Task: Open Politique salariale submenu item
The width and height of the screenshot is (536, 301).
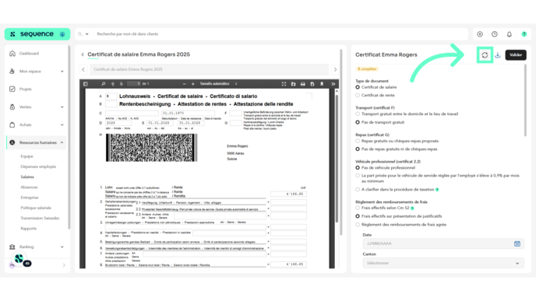Action: (36, 208)
